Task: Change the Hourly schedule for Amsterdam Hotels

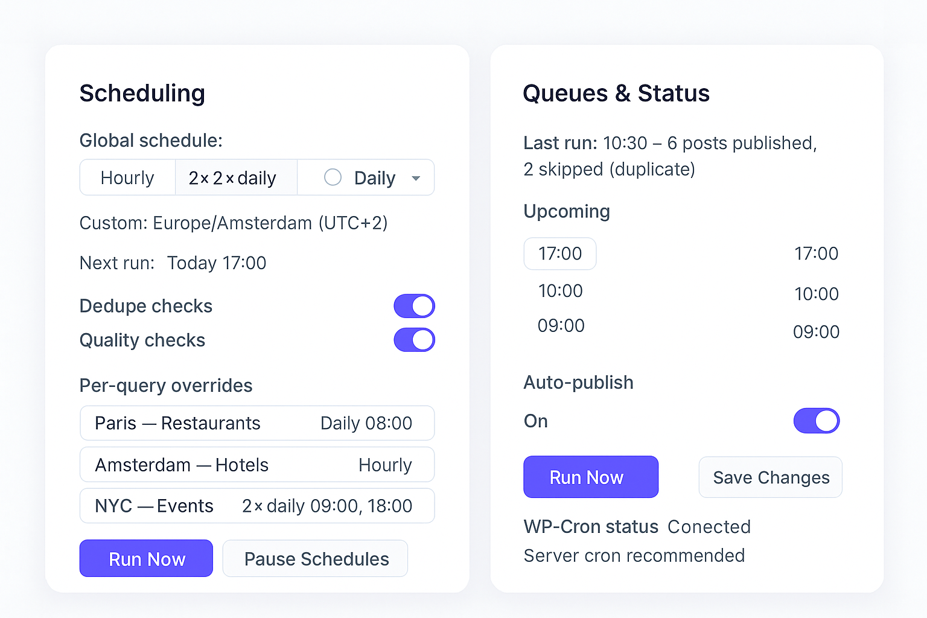Action: [385, 465]
